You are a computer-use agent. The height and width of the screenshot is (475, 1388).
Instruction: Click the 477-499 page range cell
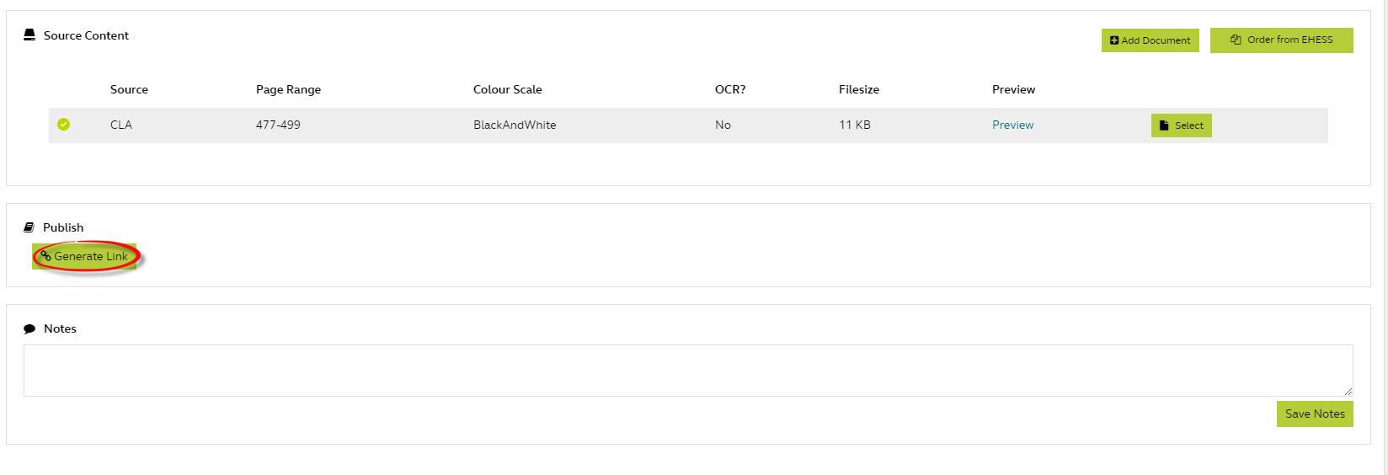278,125
